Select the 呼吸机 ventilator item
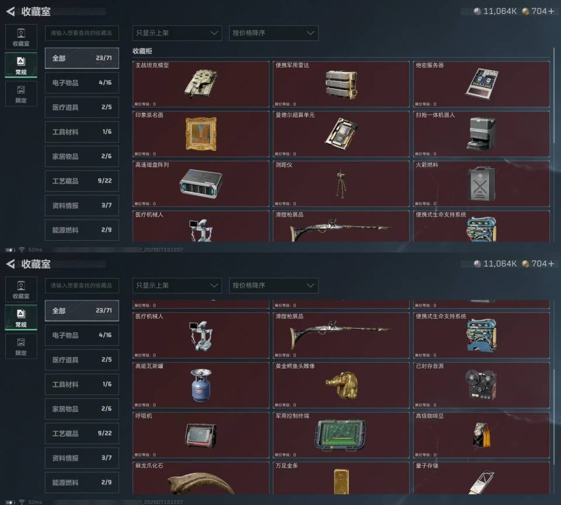The image size is (561, 505). coord(200,435)
